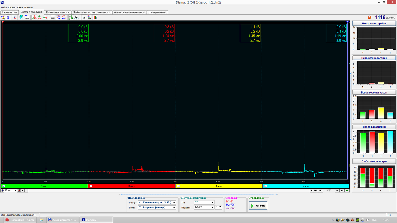Click the yellow cylinder 4 timeline bar

[219, 186]
